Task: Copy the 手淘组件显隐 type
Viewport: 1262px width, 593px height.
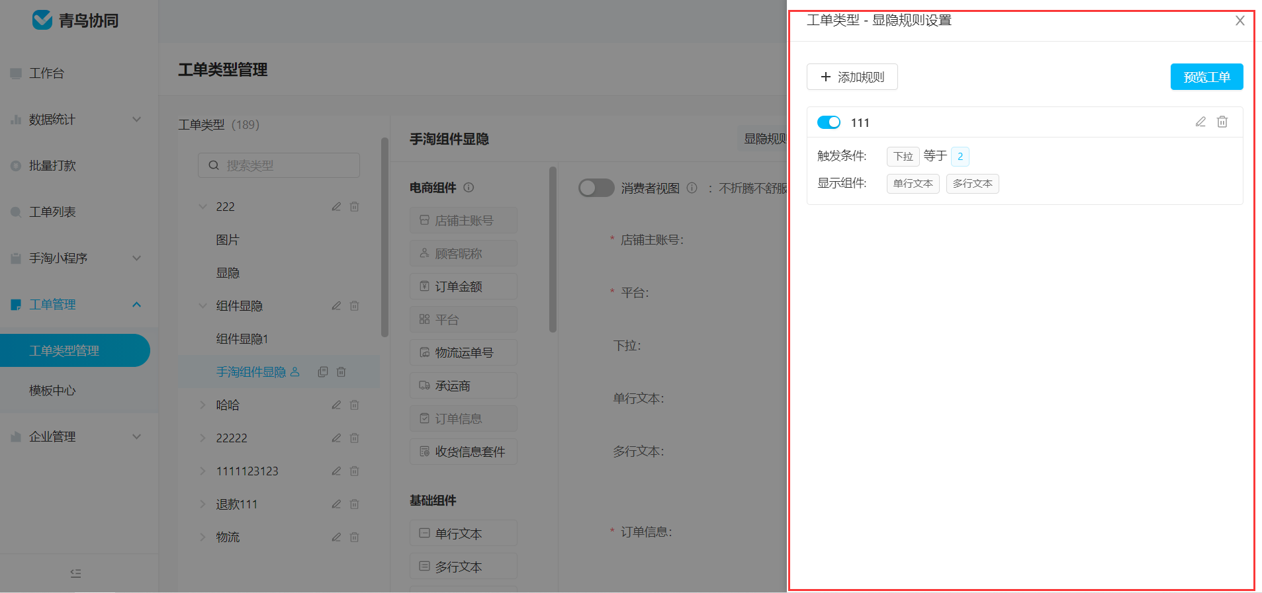Action: 323,372
